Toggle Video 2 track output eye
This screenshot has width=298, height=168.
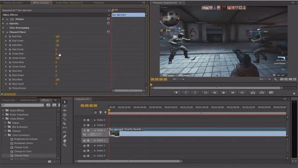click(85, 125)
